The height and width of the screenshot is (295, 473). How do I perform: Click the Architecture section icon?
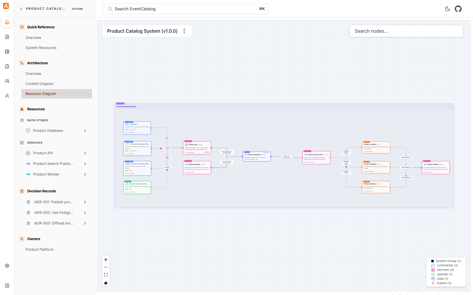[22, 63]
